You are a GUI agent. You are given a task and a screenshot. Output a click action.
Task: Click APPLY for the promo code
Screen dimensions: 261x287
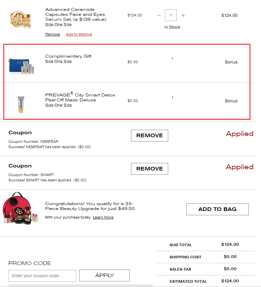click(x=104, y=275)
